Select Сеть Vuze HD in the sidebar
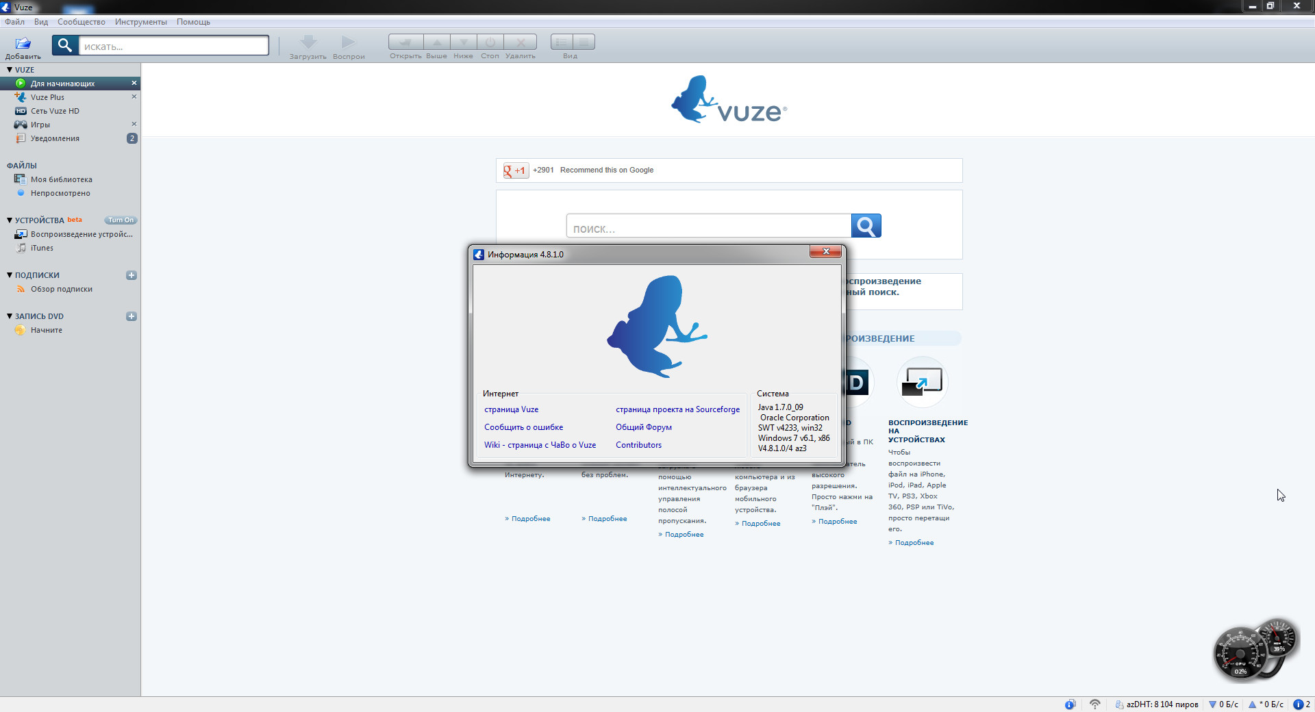1315x712 pixels. click(x=70, y=111)
